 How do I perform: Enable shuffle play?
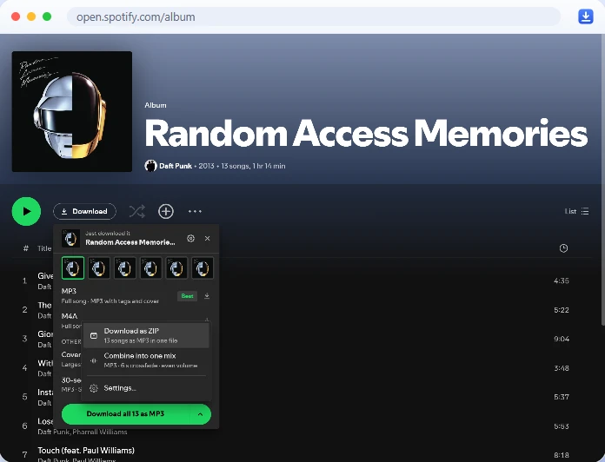[x=137, y=211]
